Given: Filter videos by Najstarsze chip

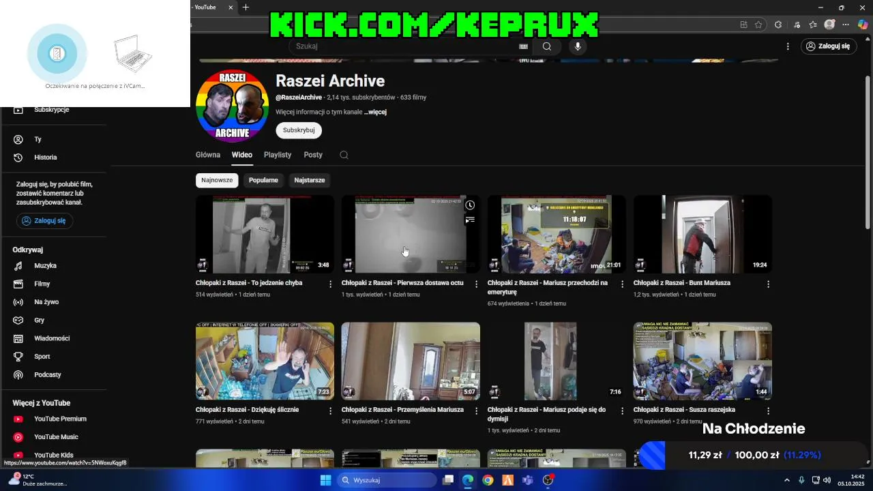Looking at the screenshot, I should click(310, 180).
